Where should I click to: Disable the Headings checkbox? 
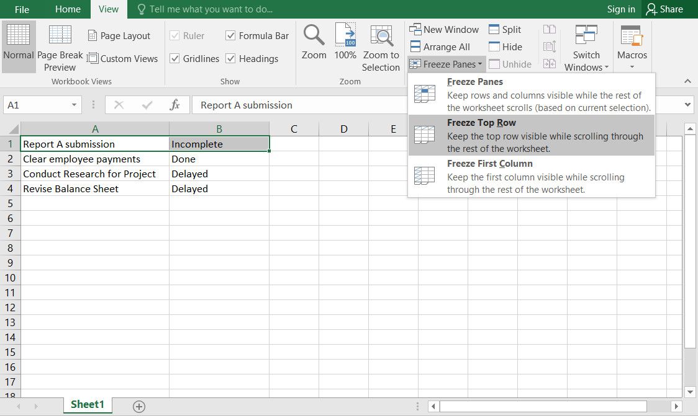(231, 59)
